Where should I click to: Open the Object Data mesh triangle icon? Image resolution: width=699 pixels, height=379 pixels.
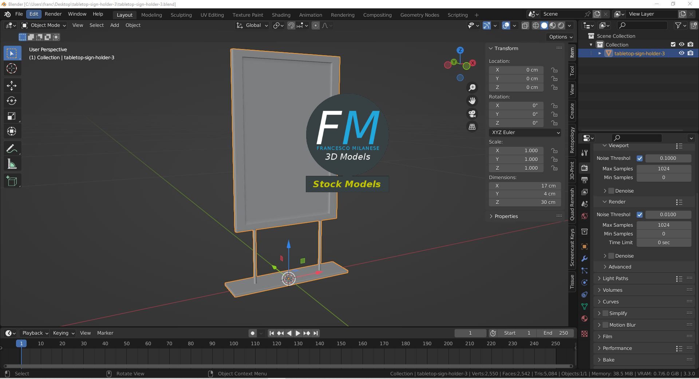click(585, 306)
